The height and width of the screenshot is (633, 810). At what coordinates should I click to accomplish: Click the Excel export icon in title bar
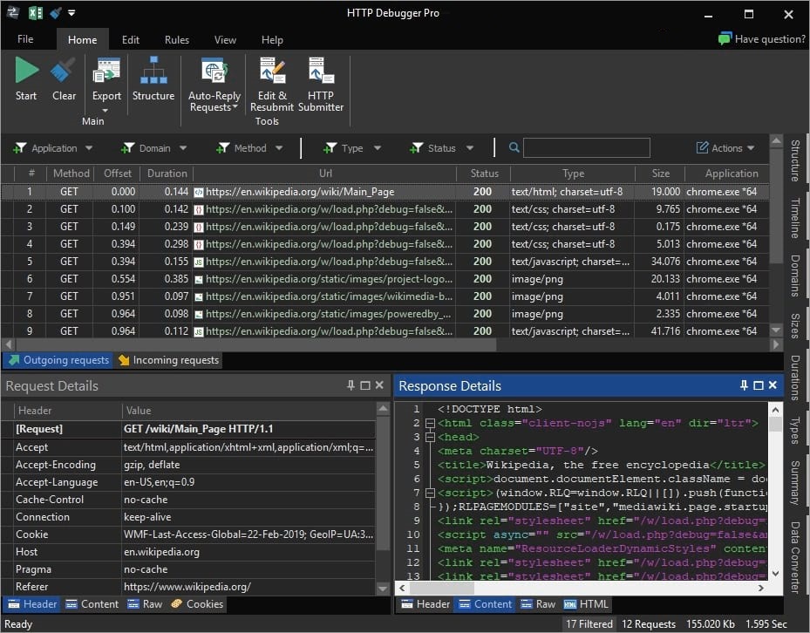(x=36, y=13)
